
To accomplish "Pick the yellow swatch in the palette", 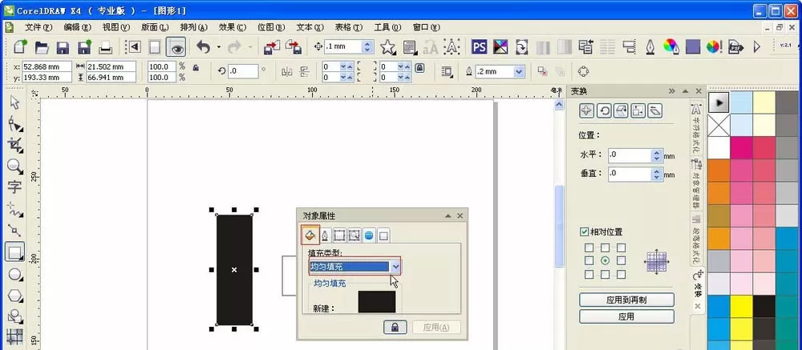I will 741,307.
